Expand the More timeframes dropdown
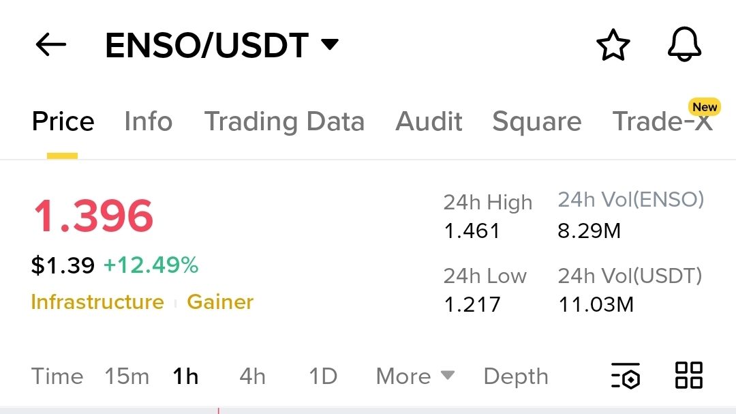The width and height of the screenshot is (736, 414). click(415, 376)
